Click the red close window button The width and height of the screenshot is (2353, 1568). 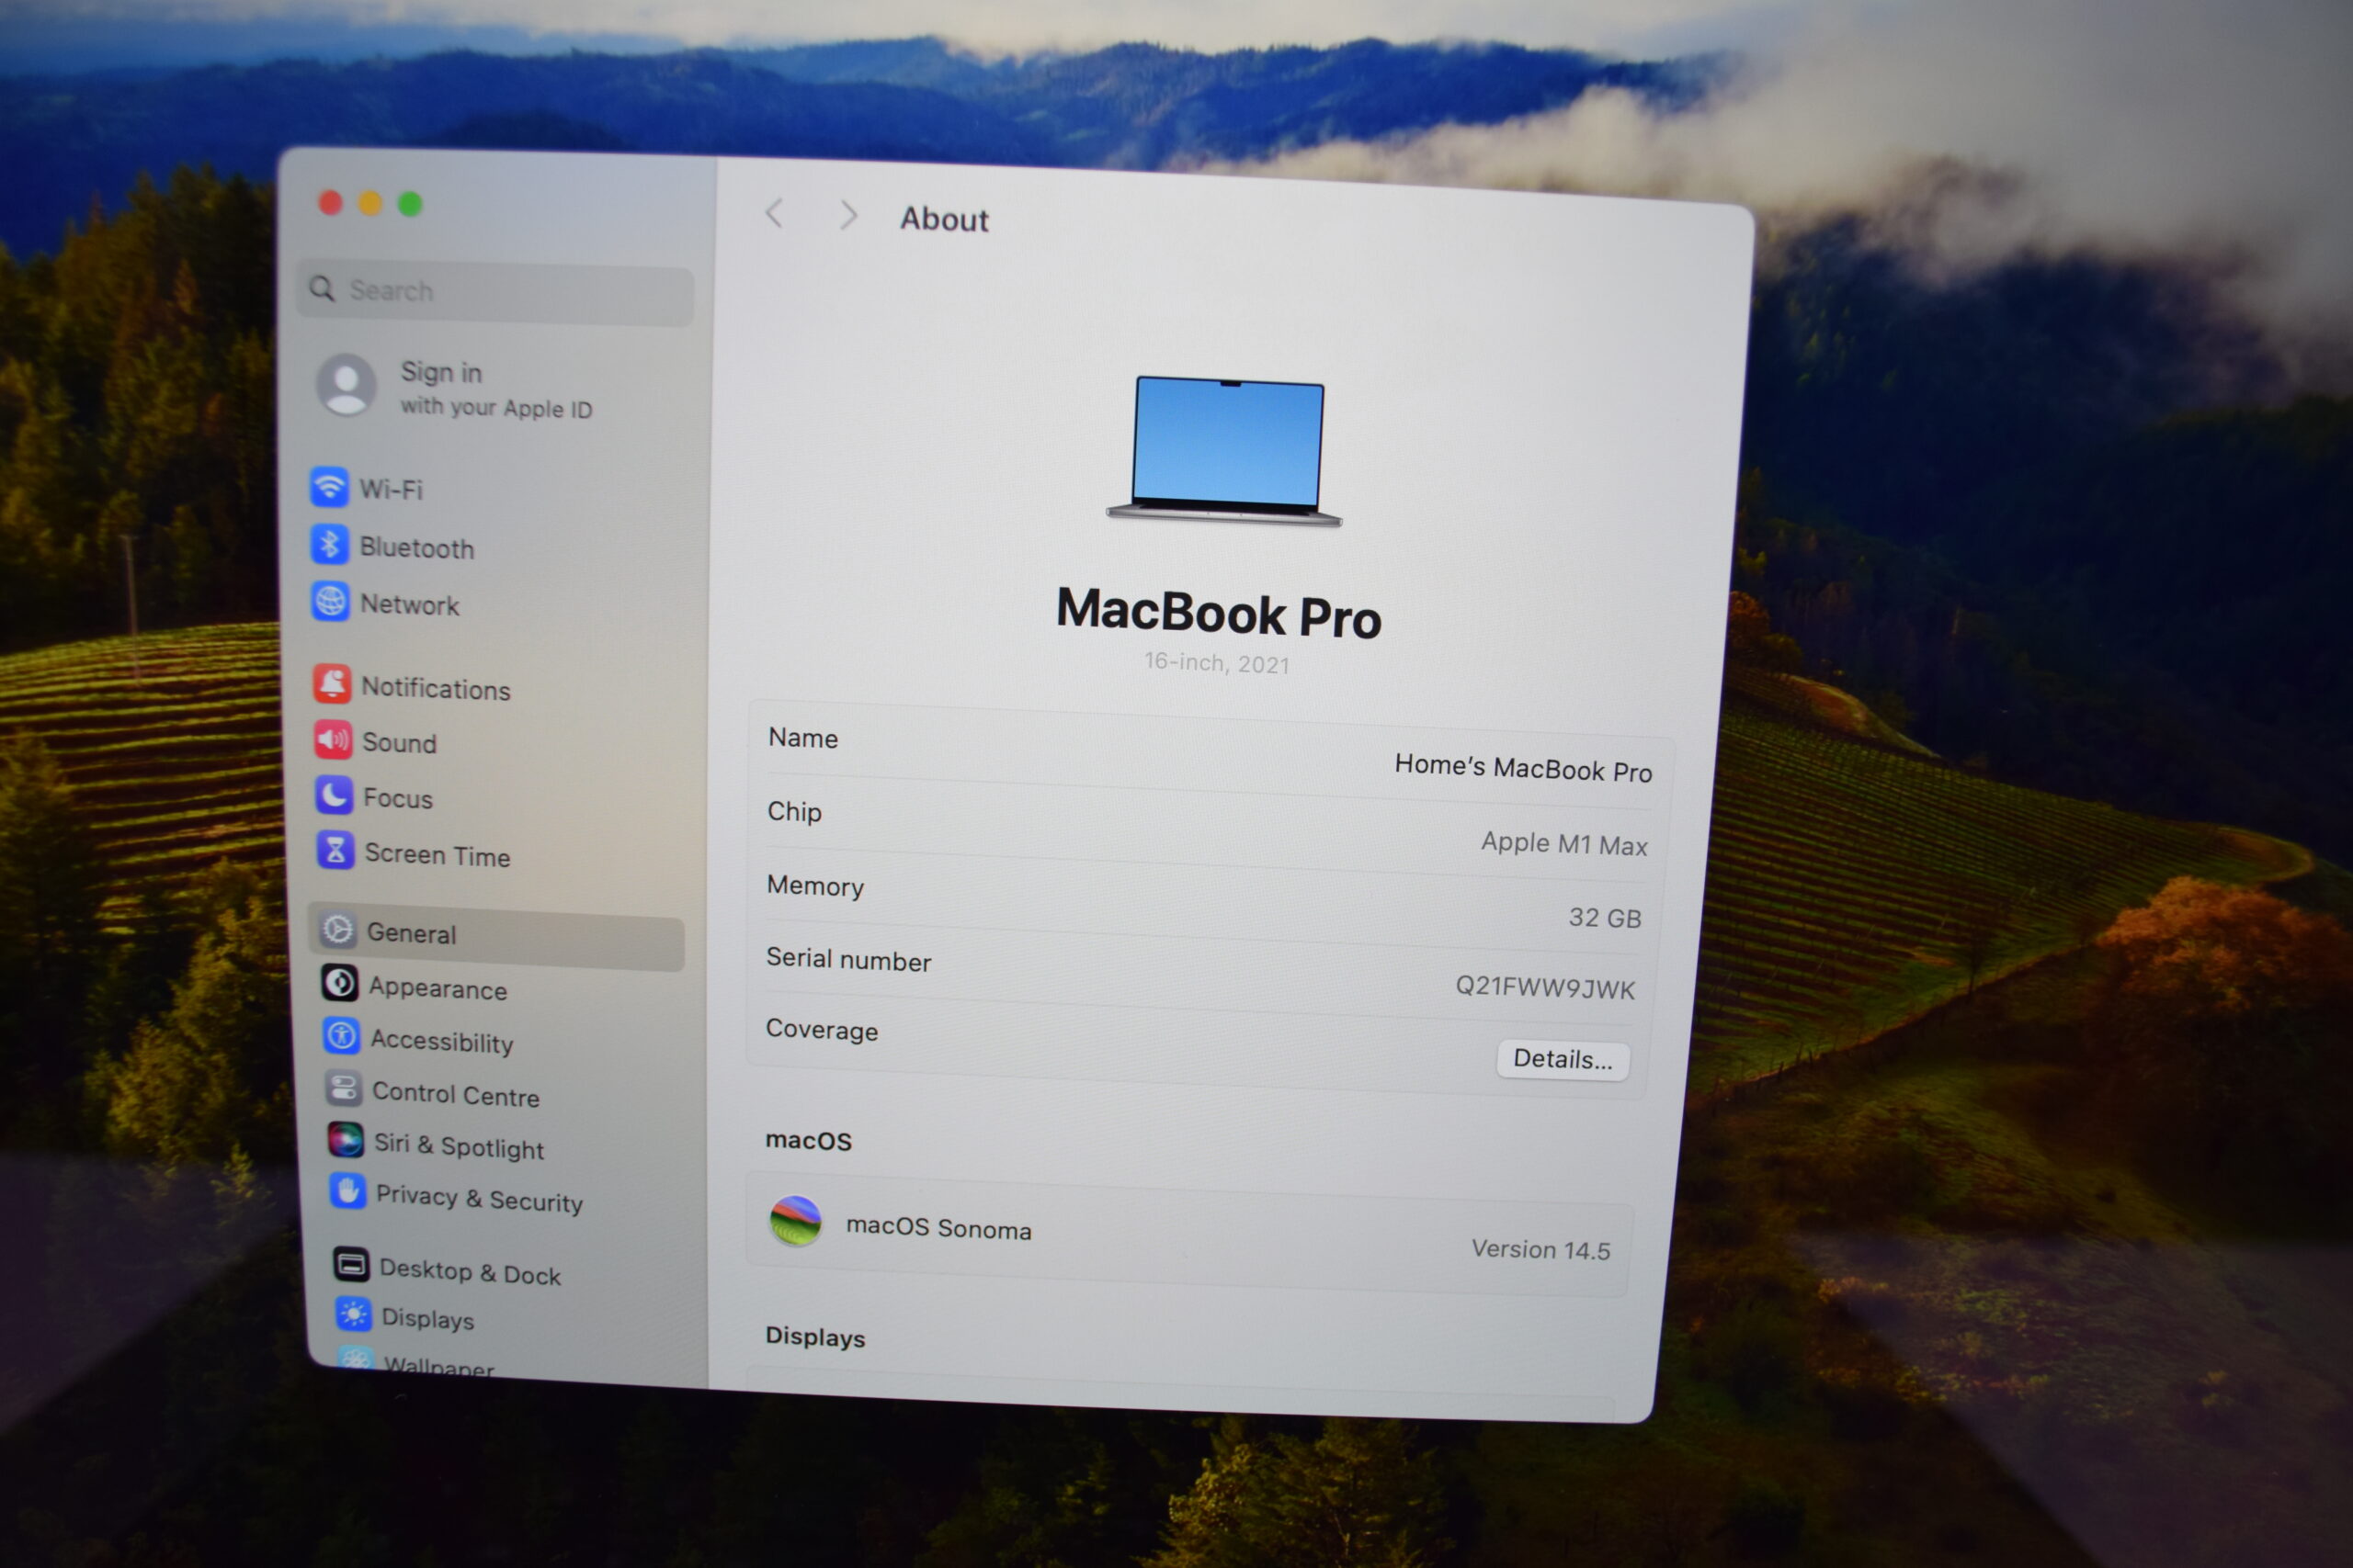click(330, 203)
